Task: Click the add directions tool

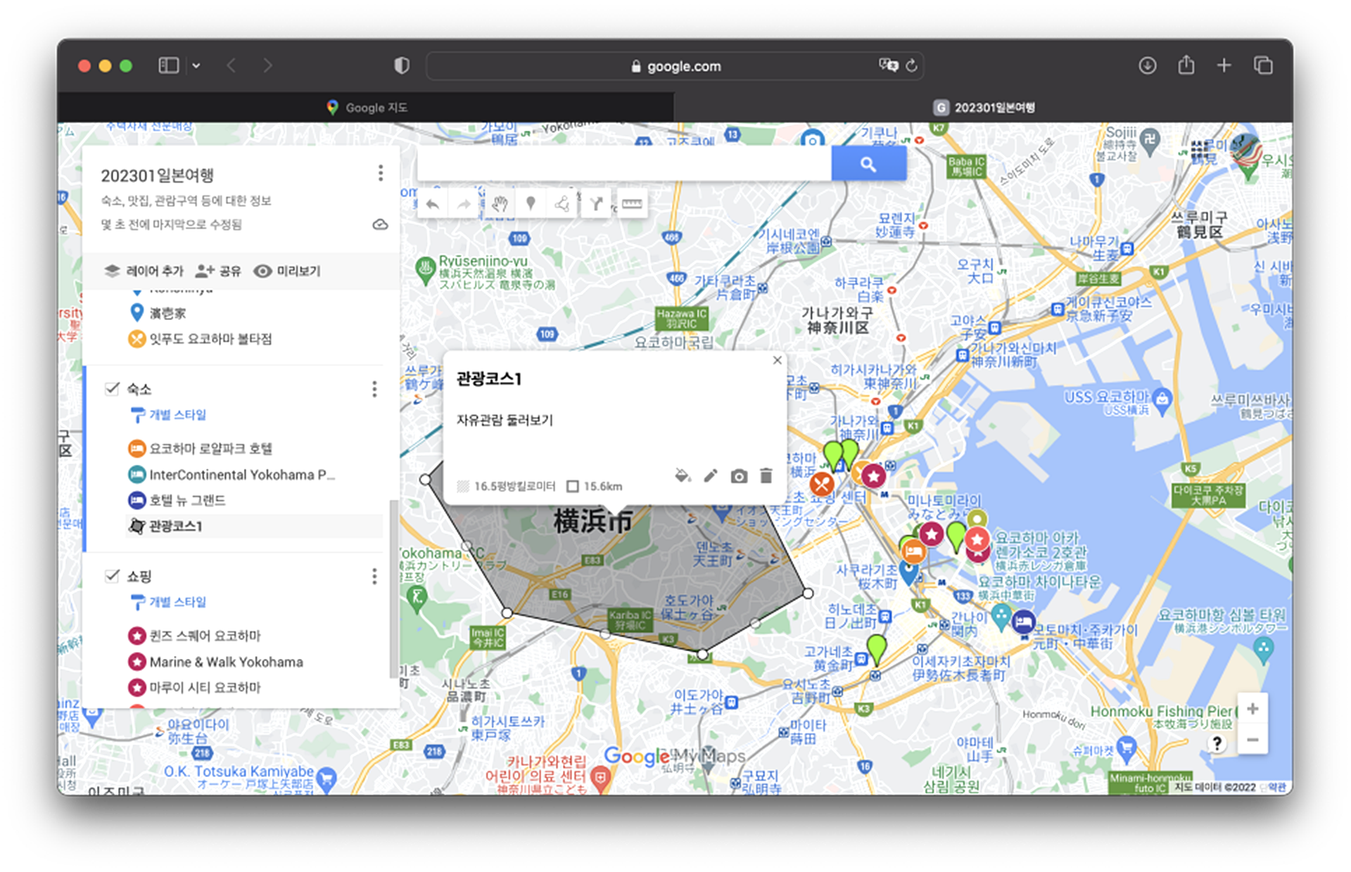Action: [x=596, y=204]
